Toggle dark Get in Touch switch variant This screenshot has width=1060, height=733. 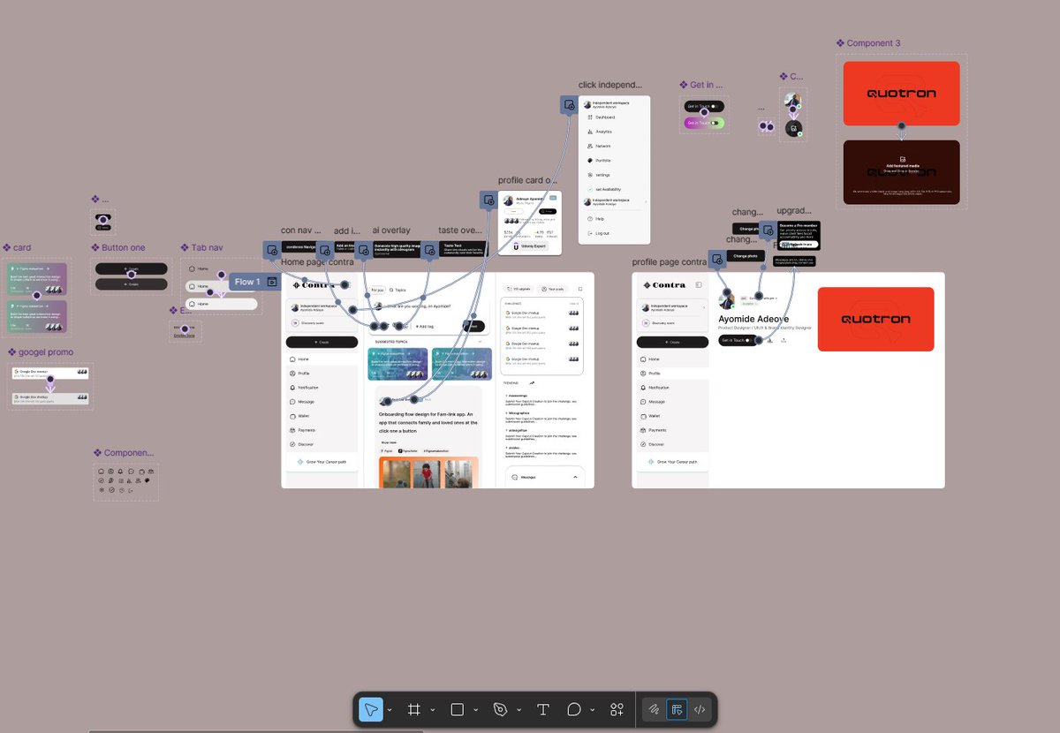(x=714, y=106)
